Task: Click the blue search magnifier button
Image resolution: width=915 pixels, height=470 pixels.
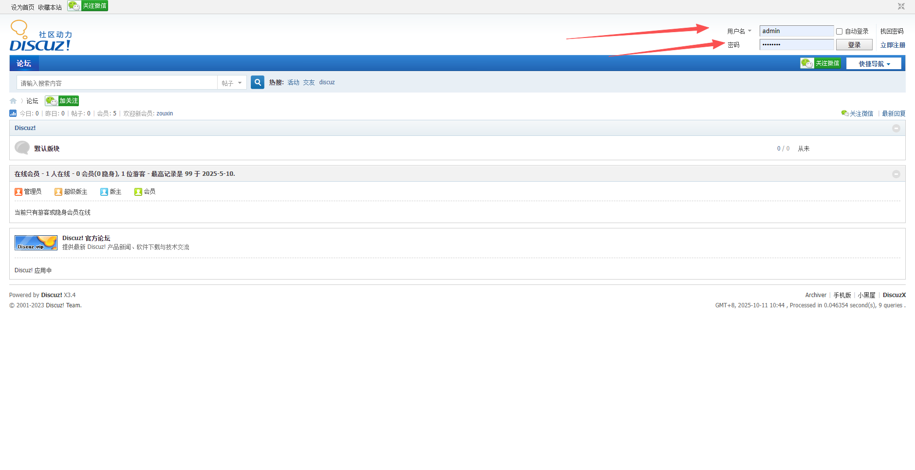Action: (x=258, y=82)
